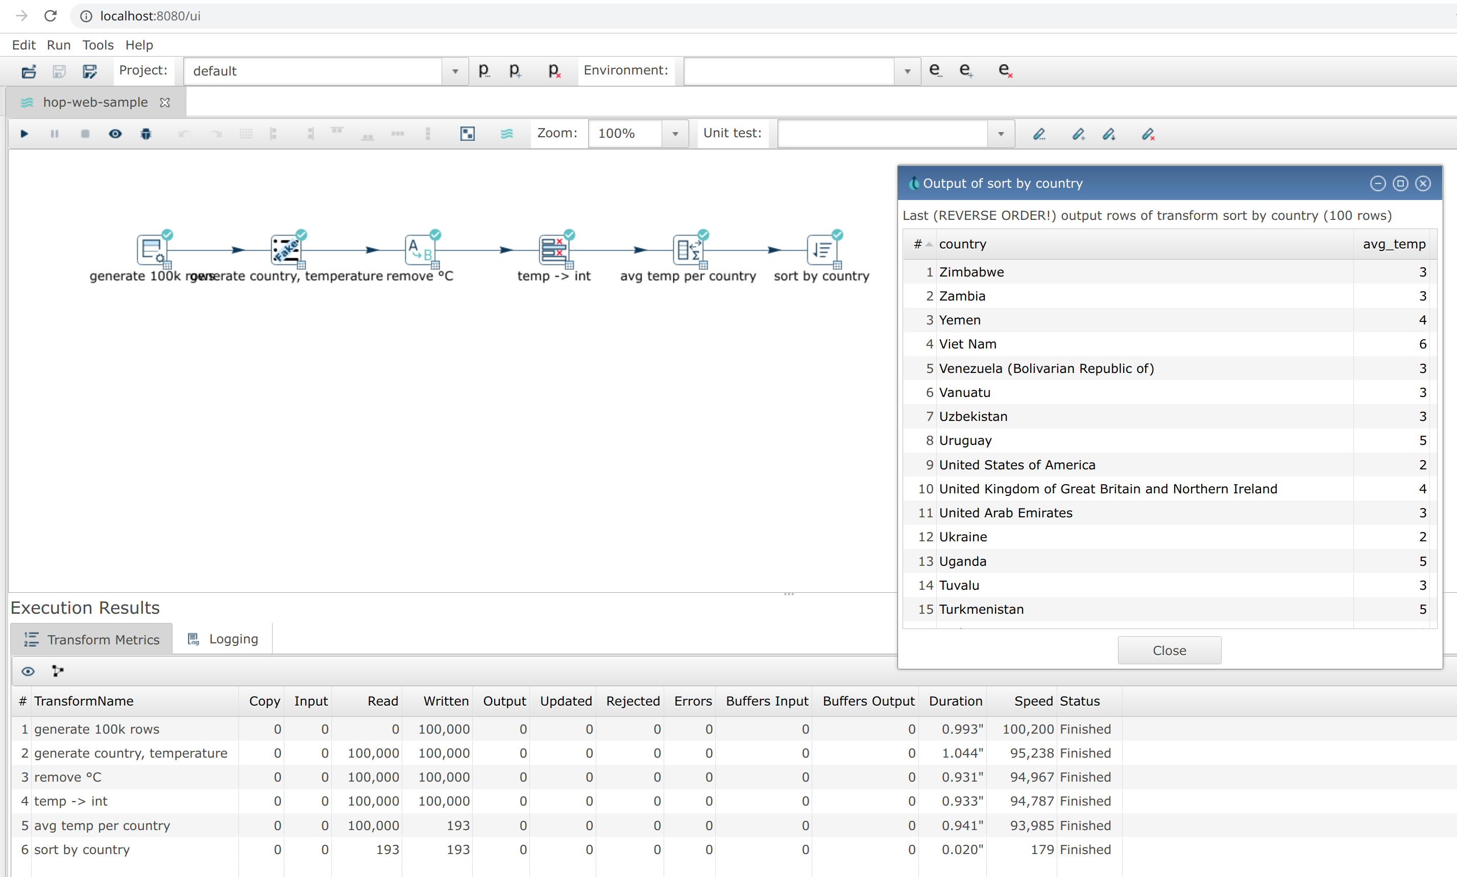
Task: Stop the running pipeline
Action: point(85,134)
